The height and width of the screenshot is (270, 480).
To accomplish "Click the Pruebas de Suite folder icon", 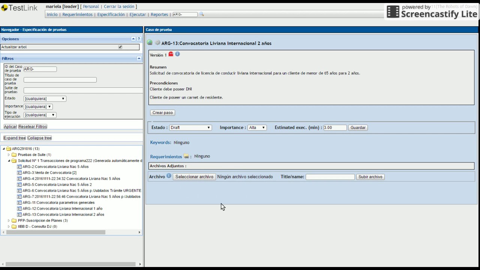I will click(14, 154).
